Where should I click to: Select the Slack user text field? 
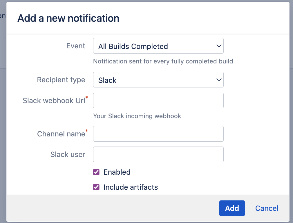tap(158, 154)
